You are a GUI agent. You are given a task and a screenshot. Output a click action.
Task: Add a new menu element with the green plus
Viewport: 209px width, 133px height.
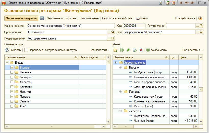[122, 50]
